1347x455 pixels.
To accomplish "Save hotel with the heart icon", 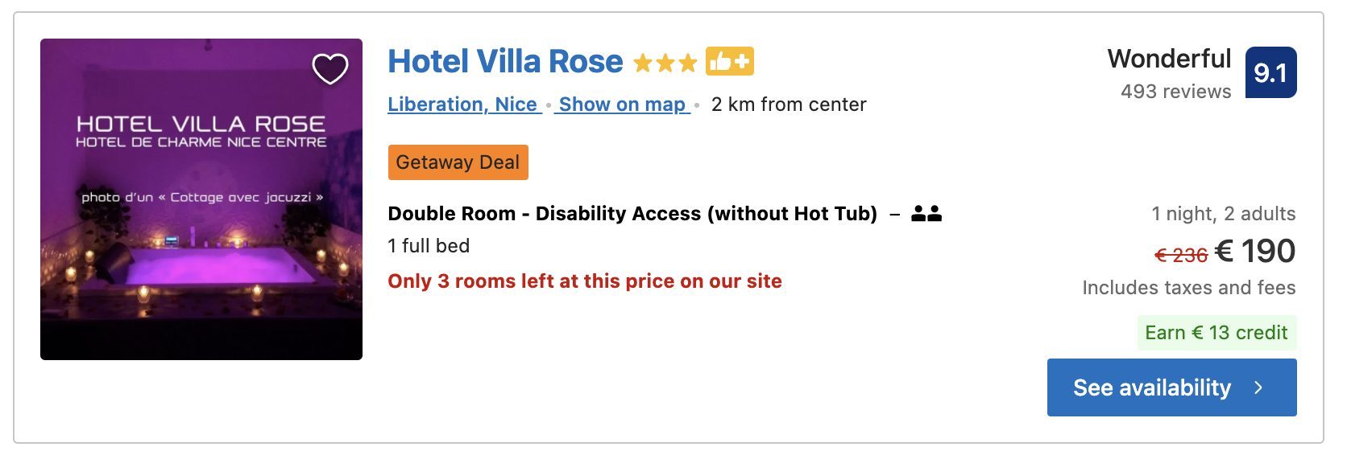I will [330, 69].
